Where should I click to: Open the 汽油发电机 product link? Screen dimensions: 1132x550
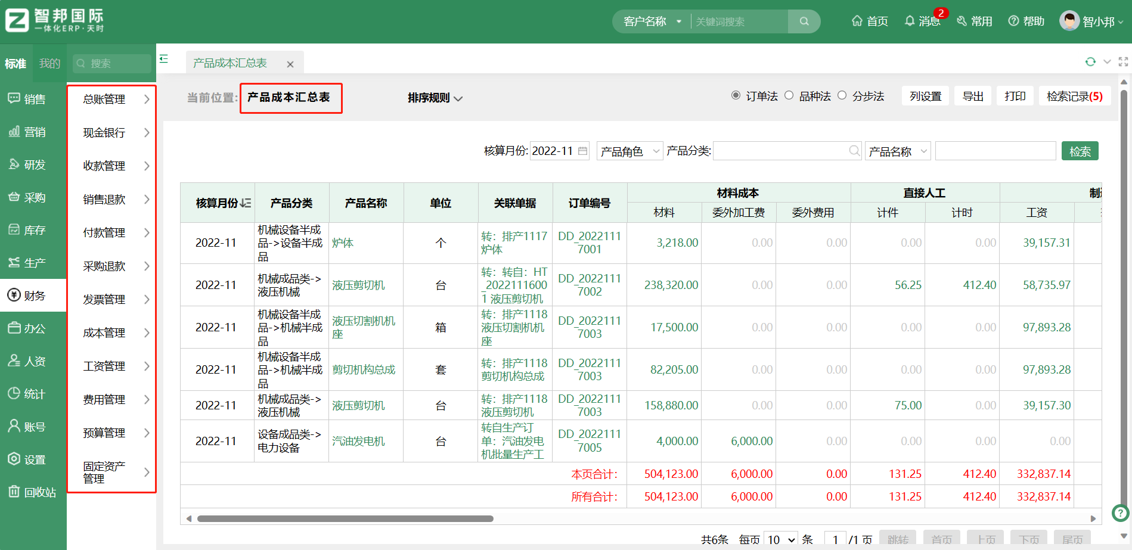point(358,441)
